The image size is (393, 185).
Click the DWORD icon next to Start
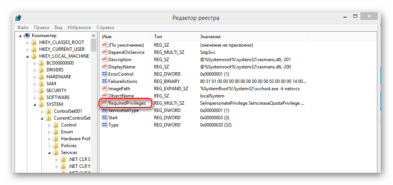104,118
